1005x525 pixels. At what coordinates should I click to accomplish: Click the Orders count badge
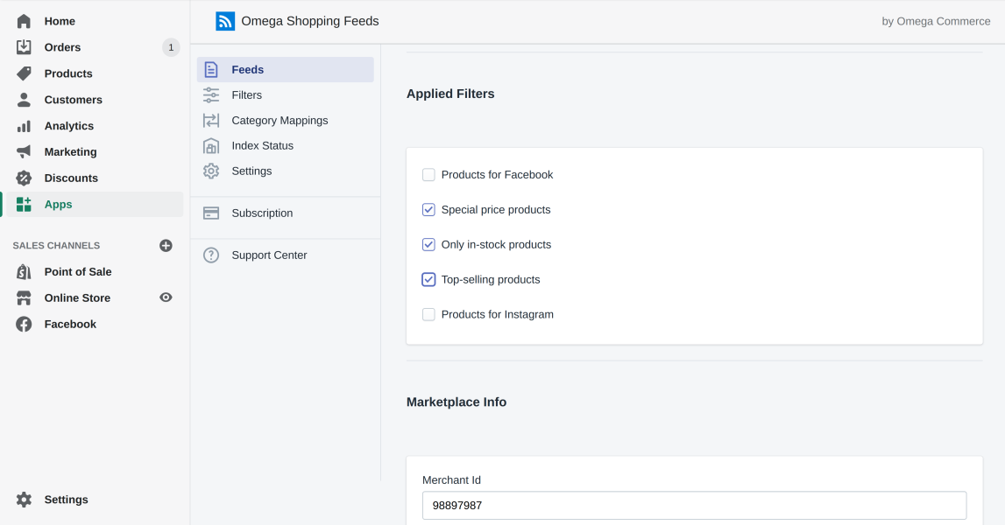[171, 47]
